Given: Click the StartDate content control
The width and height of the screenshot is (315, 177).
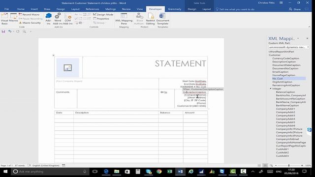Looking at the screenshot, I should tap(200, 81).
